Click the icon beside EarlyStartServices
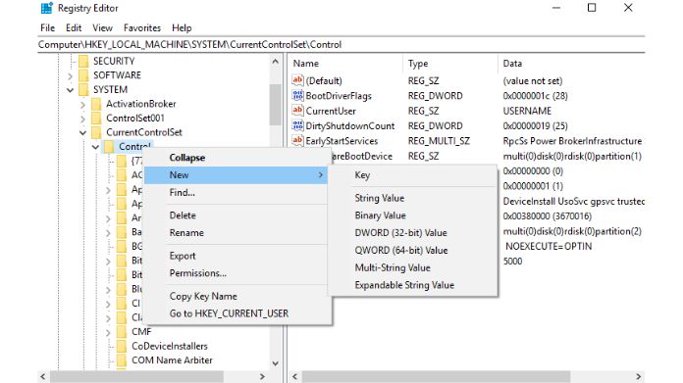 pos(298,140)
